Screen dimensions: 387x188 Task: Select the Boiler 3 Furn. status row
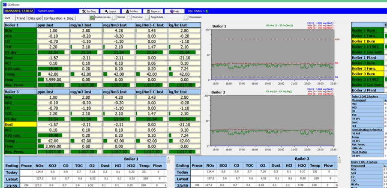pyautogui.click(x=368, y=68)
